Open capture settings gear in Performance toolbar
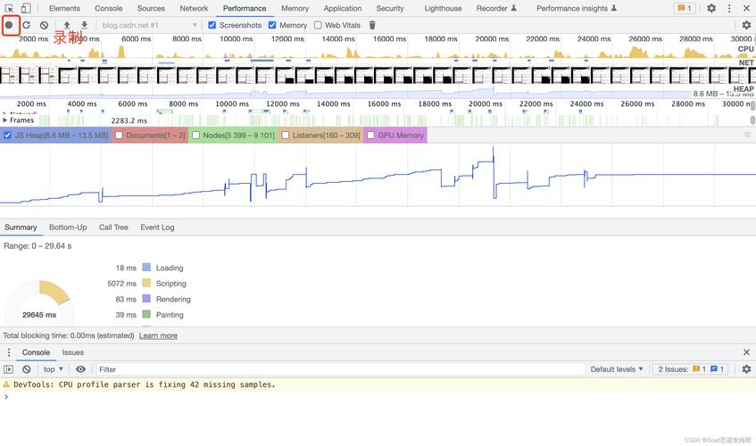The height and width of the screenshot is (446, 756). [746, 25]
